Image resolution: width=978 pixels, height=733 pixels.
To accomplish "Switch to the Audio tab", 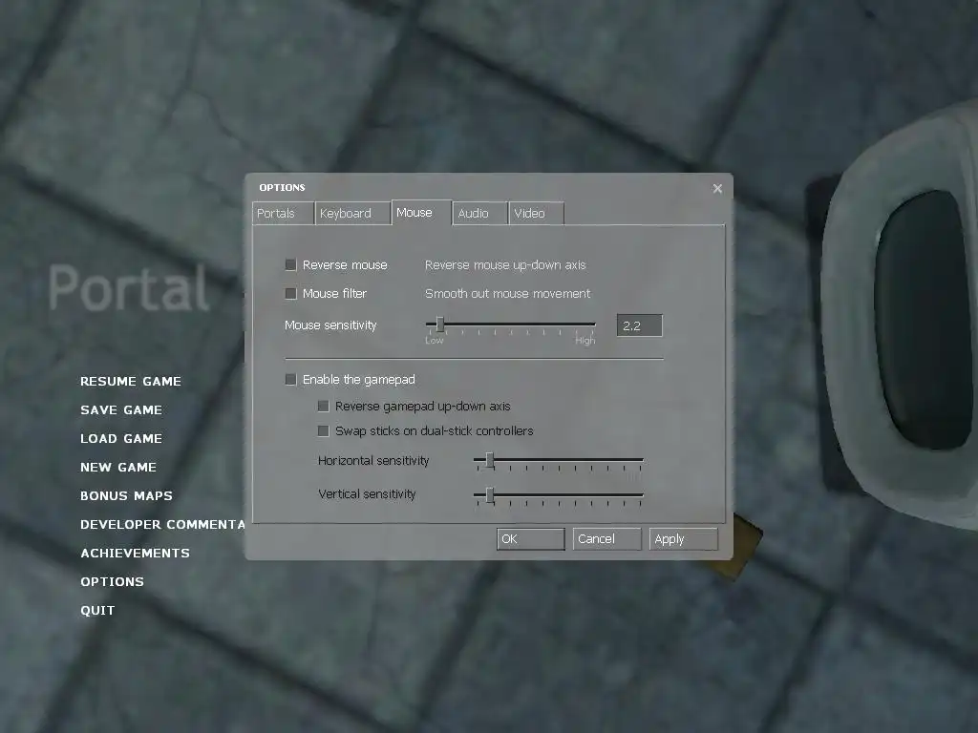I will (x=479, y=213).
